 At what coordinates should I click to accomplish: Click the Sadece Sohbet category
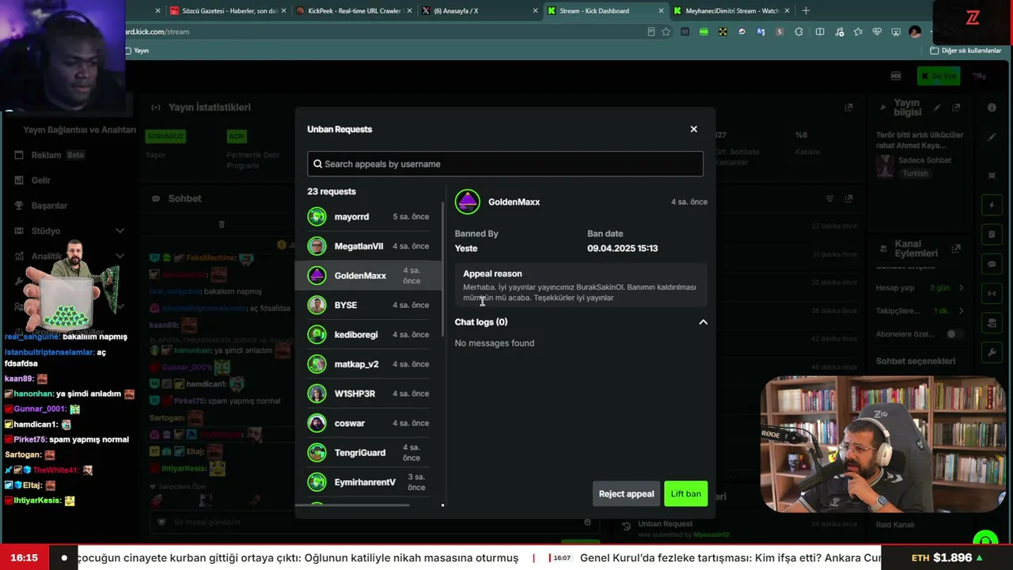click(924, 161)
